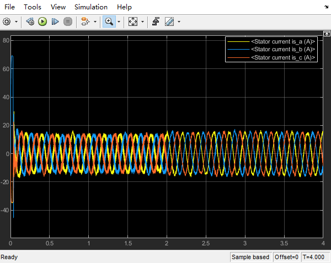This screenshot has height=263, width=331.
Task: Open the Simulation menu
Action: 92,7
